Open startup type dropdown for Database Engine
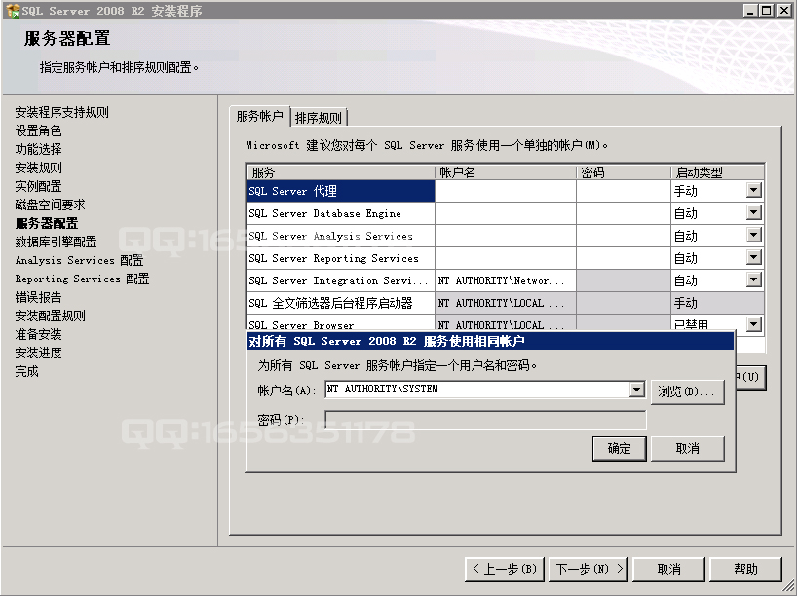The height and width of the screenshot is (596, 797). pyautogui.click(x=754, y=212)
